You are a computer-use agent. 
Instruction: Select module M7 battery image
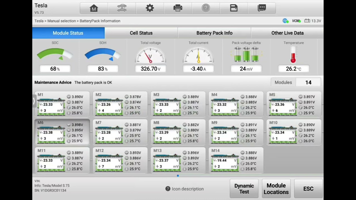point(109,135)
